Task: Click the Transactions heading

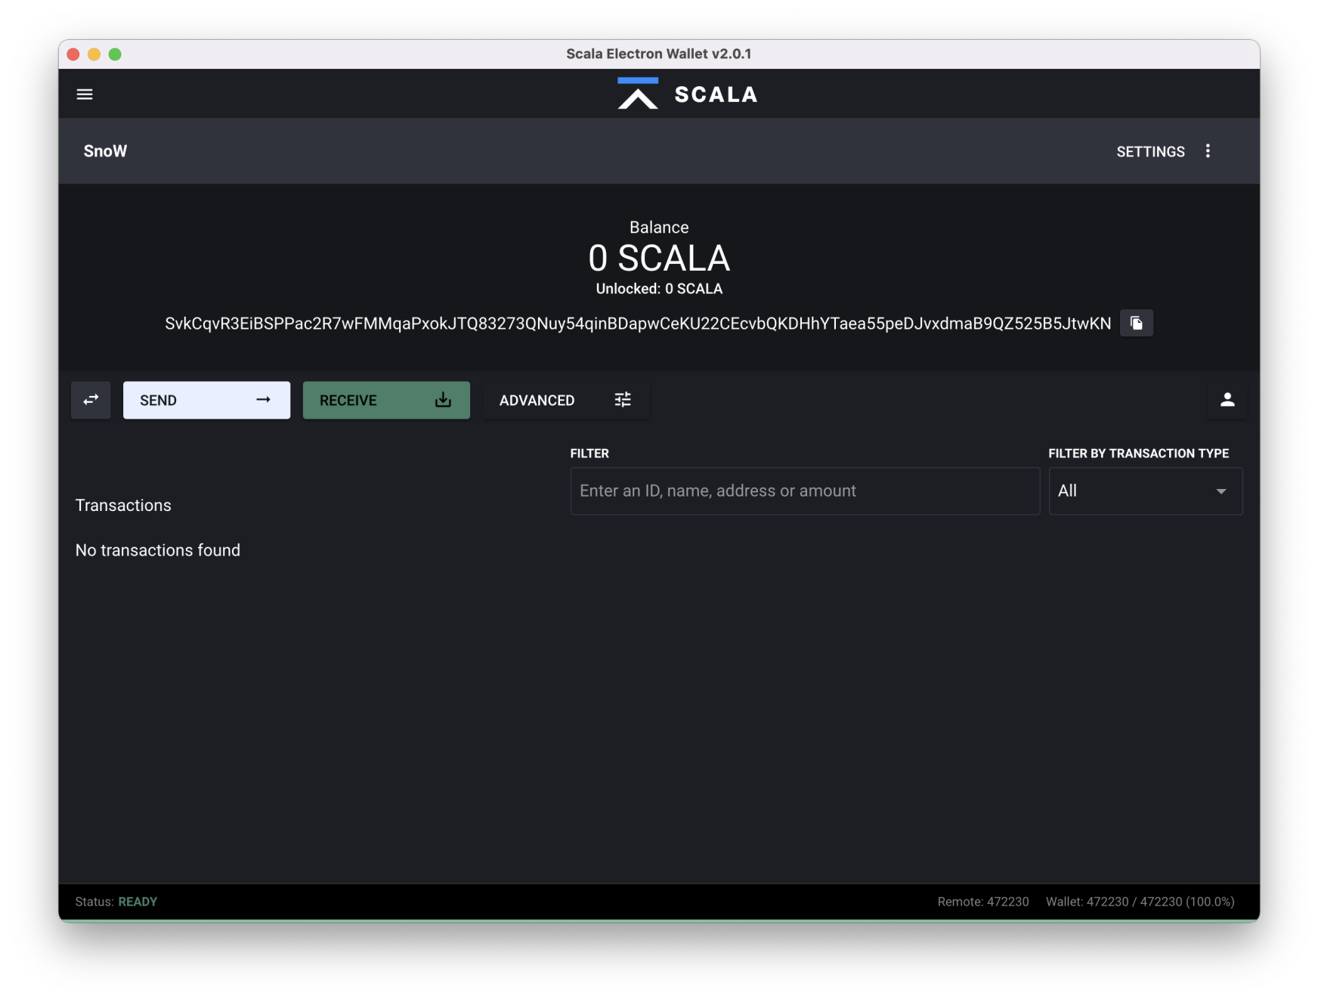Action: pos(123,506)
